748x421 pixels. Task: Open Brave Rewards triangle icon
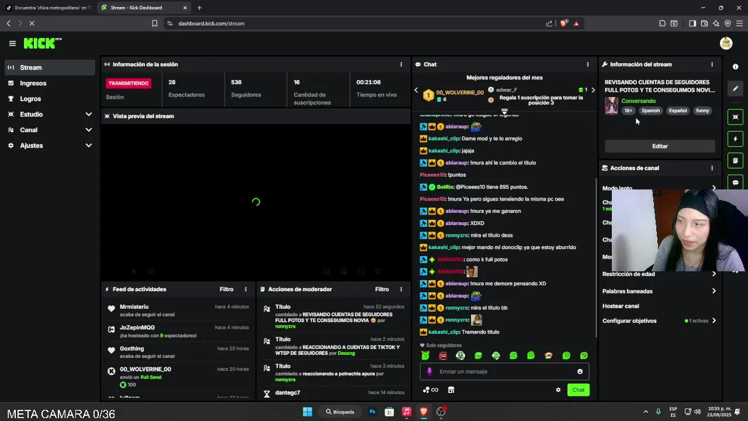click(x=576, y=23)
